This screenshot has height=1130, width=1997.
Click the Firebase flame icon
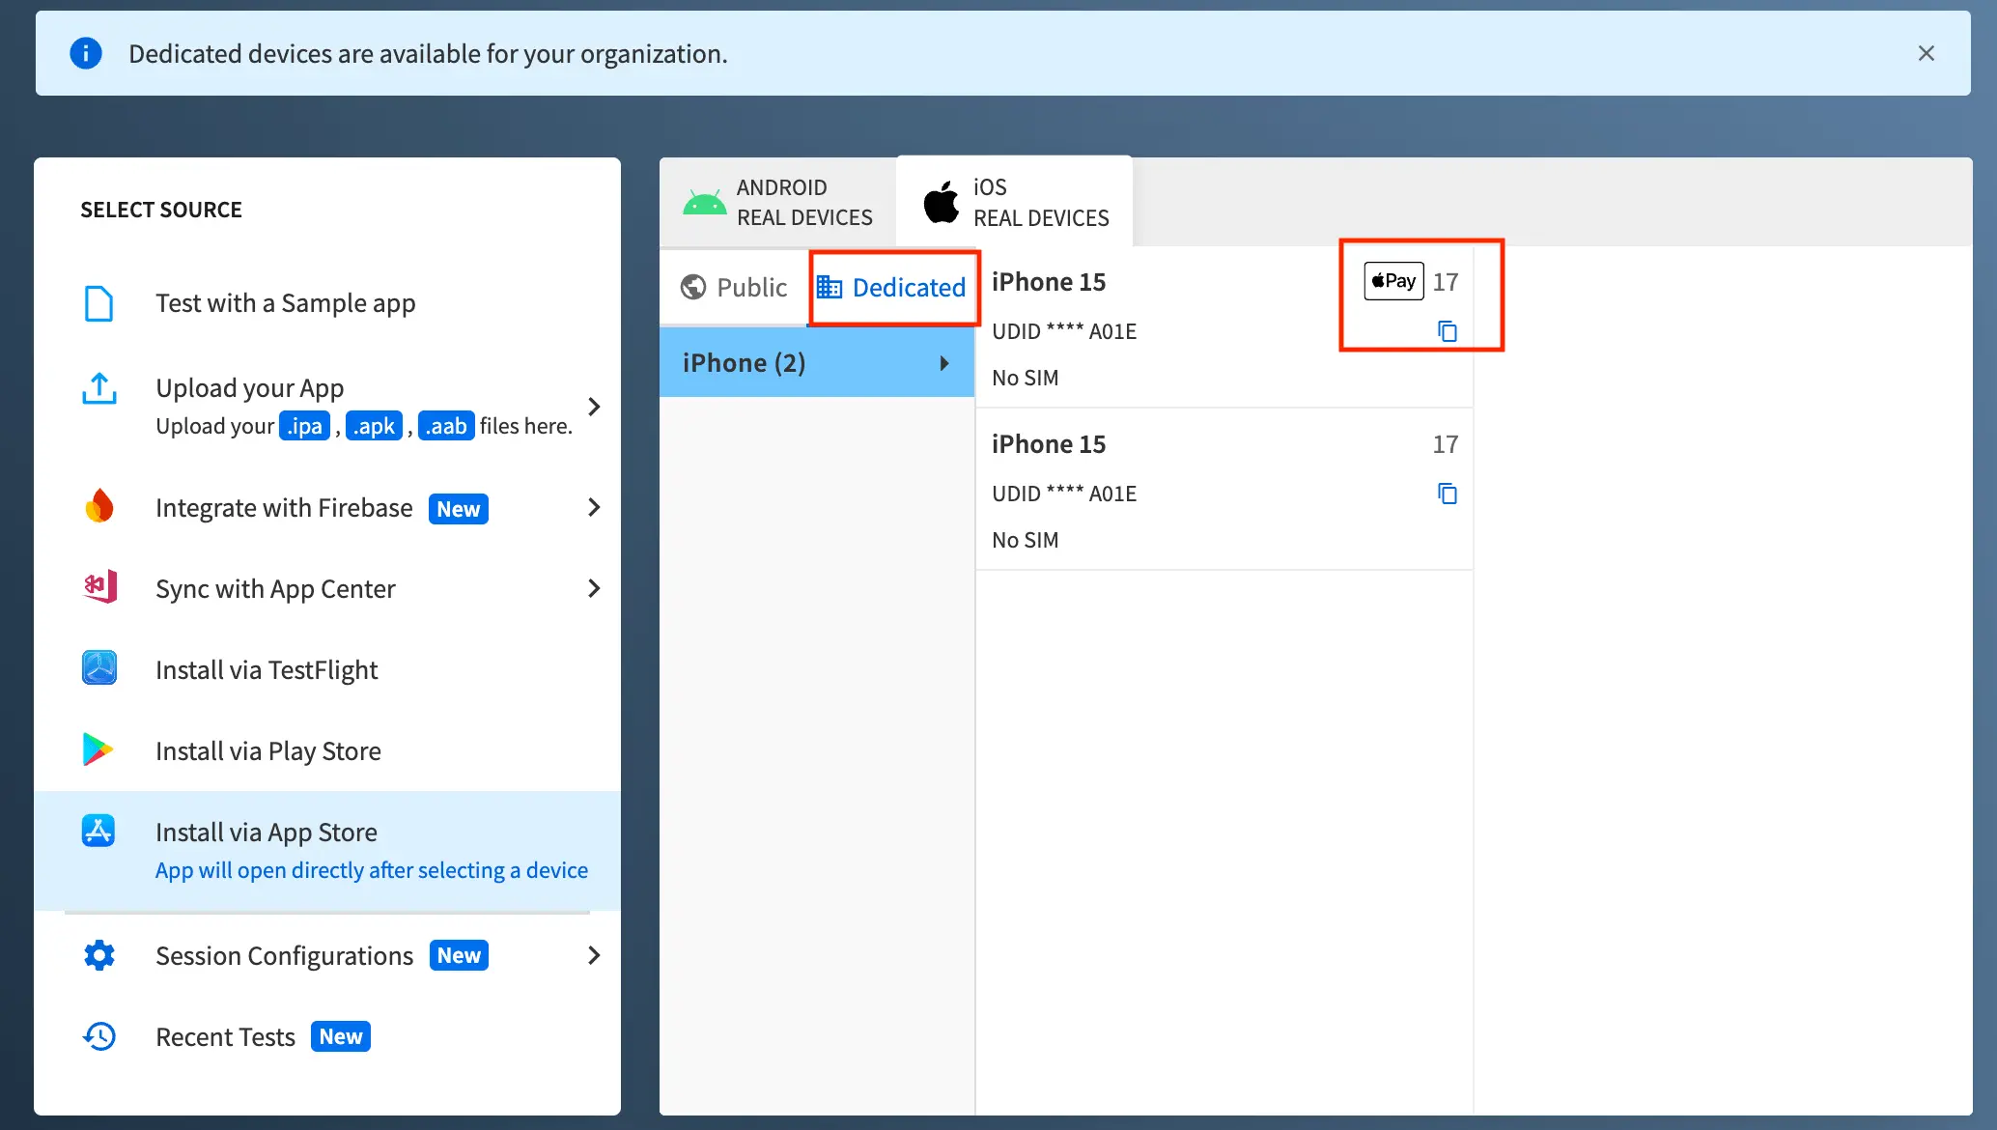coord(98,507)
